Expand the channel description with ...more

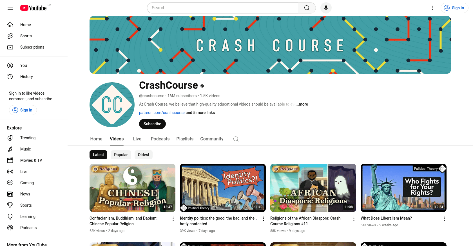point(302,104)
